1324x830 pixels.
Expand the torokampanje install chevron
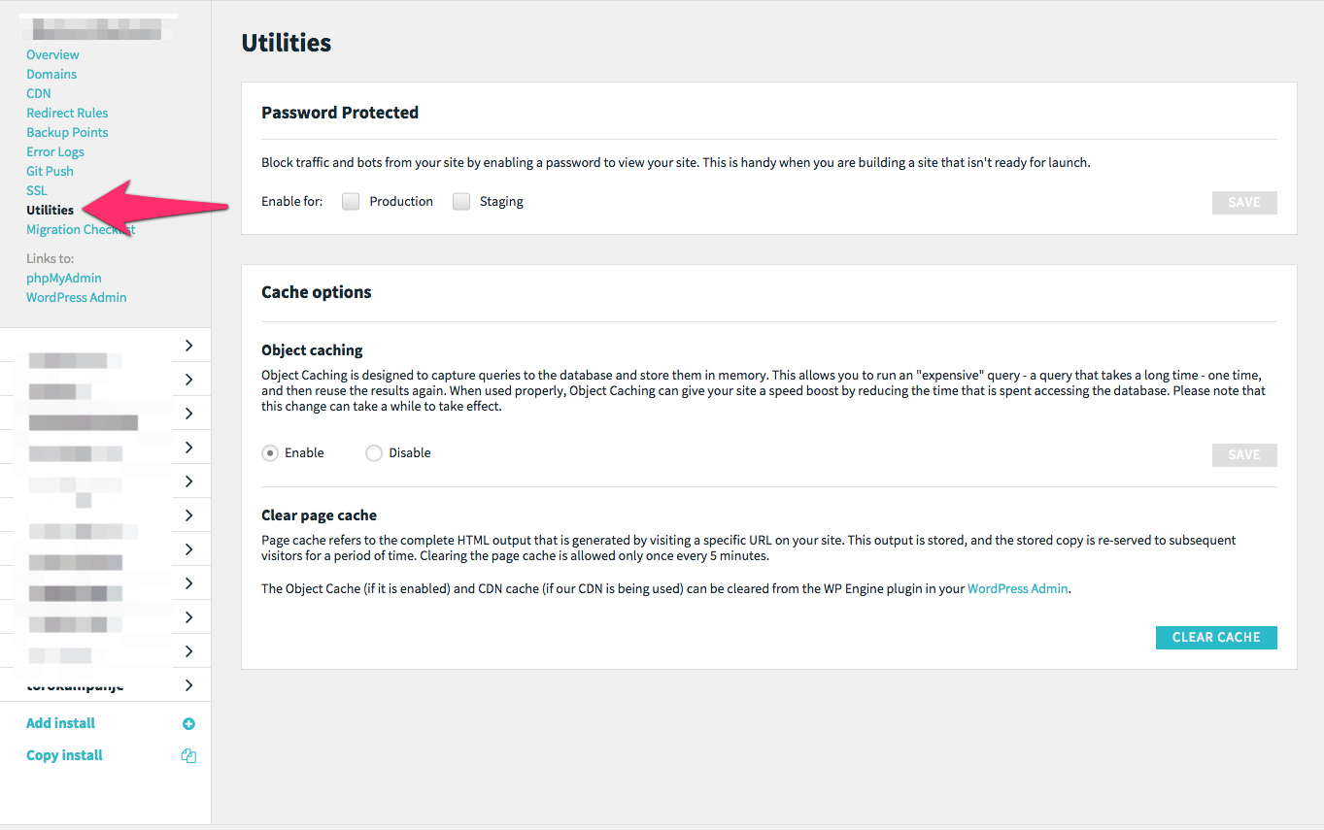[x=188, y=685]
